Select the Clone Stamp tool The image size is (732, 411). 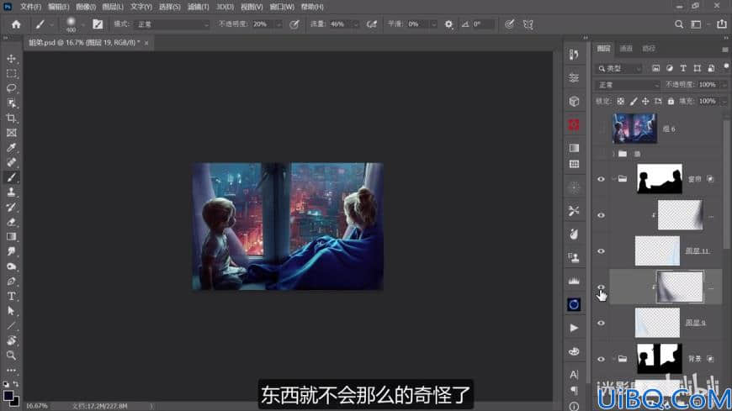pos(11,192)
